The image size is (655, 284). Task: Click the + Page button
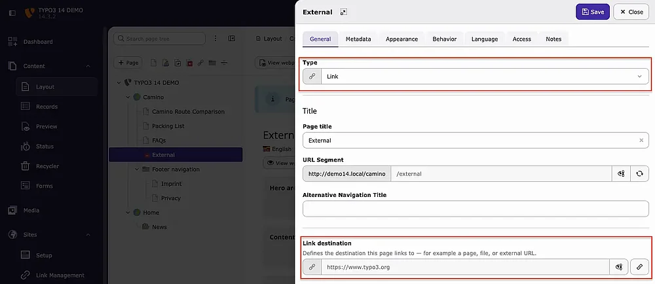128,63
